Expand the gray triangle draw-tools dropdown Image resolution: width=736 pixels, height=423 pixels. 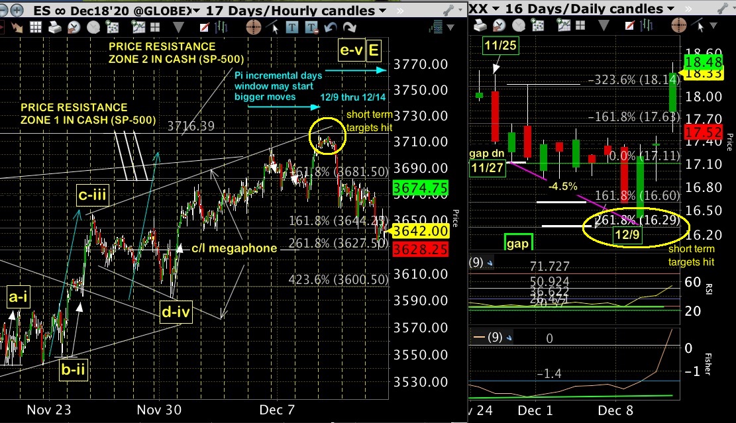(x=179, y=26)
